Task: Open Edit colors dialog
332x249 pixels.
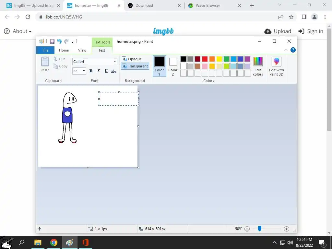Action: pyautogui.click(x=258, y=66)
